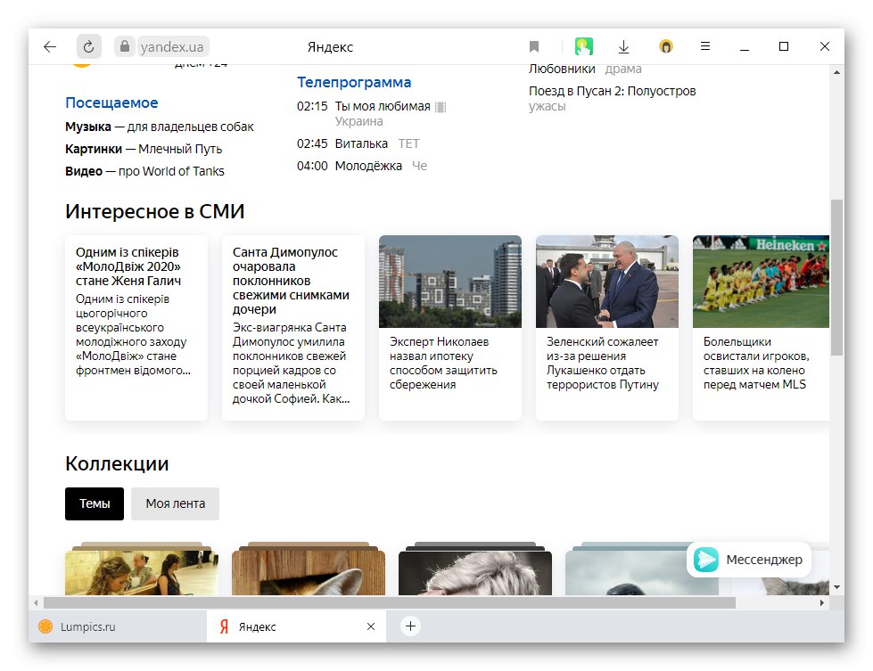Screen dimensions: 873x671
Task: Switch to "Моя лента" in Коллекции
Action: [x=175, y=503]
